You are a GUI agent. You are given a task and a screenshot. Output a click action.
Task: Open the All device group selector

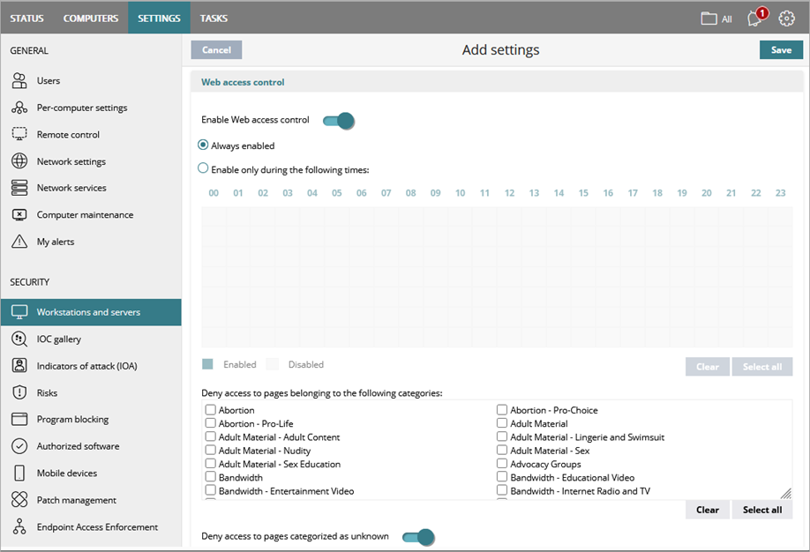tap(715, 18)
